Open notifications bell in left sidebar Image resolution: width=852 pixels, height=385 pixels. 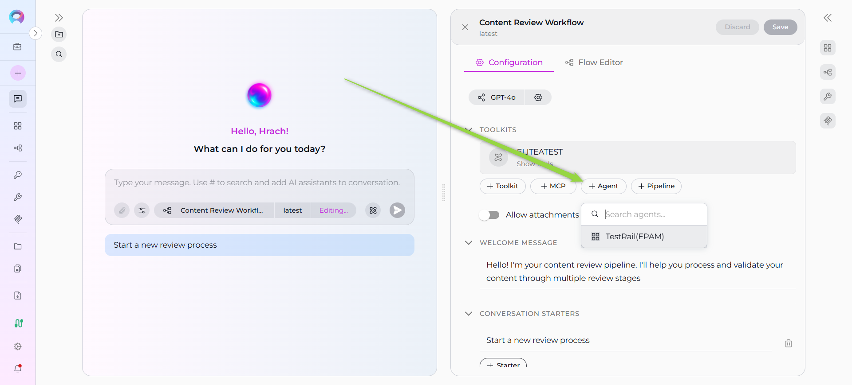pos(18,368)
